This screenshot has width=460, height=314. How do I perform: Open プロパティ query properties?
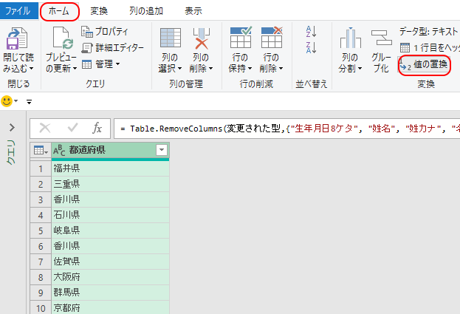click(104, 31)
